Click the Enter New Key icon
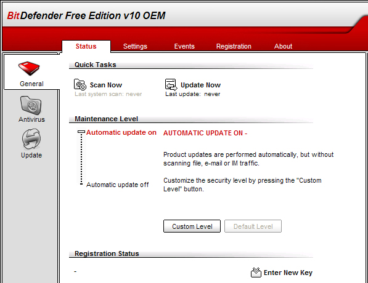368x283 pixels. pyautogui.click(x=256, y=273)
